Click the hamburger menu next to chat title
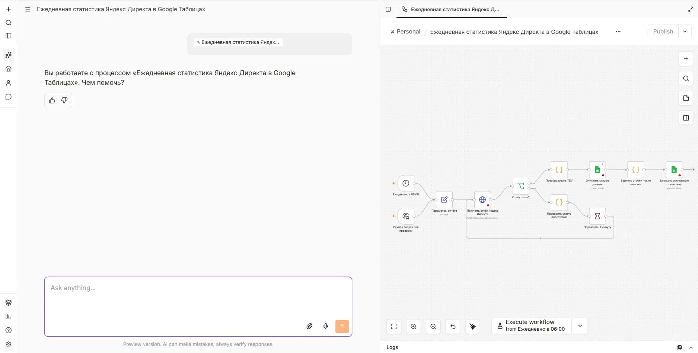 click(x=28, y=9)
